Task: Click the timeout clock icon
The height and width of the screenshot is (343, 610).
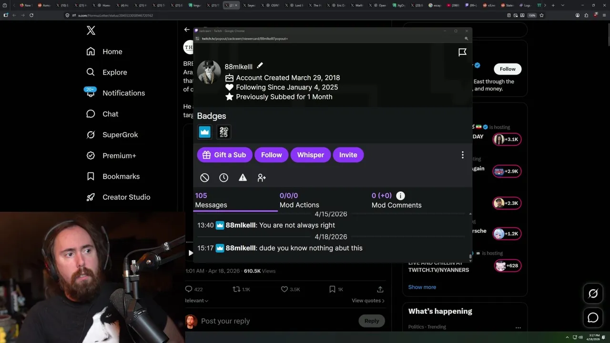Action: [224, 178]
